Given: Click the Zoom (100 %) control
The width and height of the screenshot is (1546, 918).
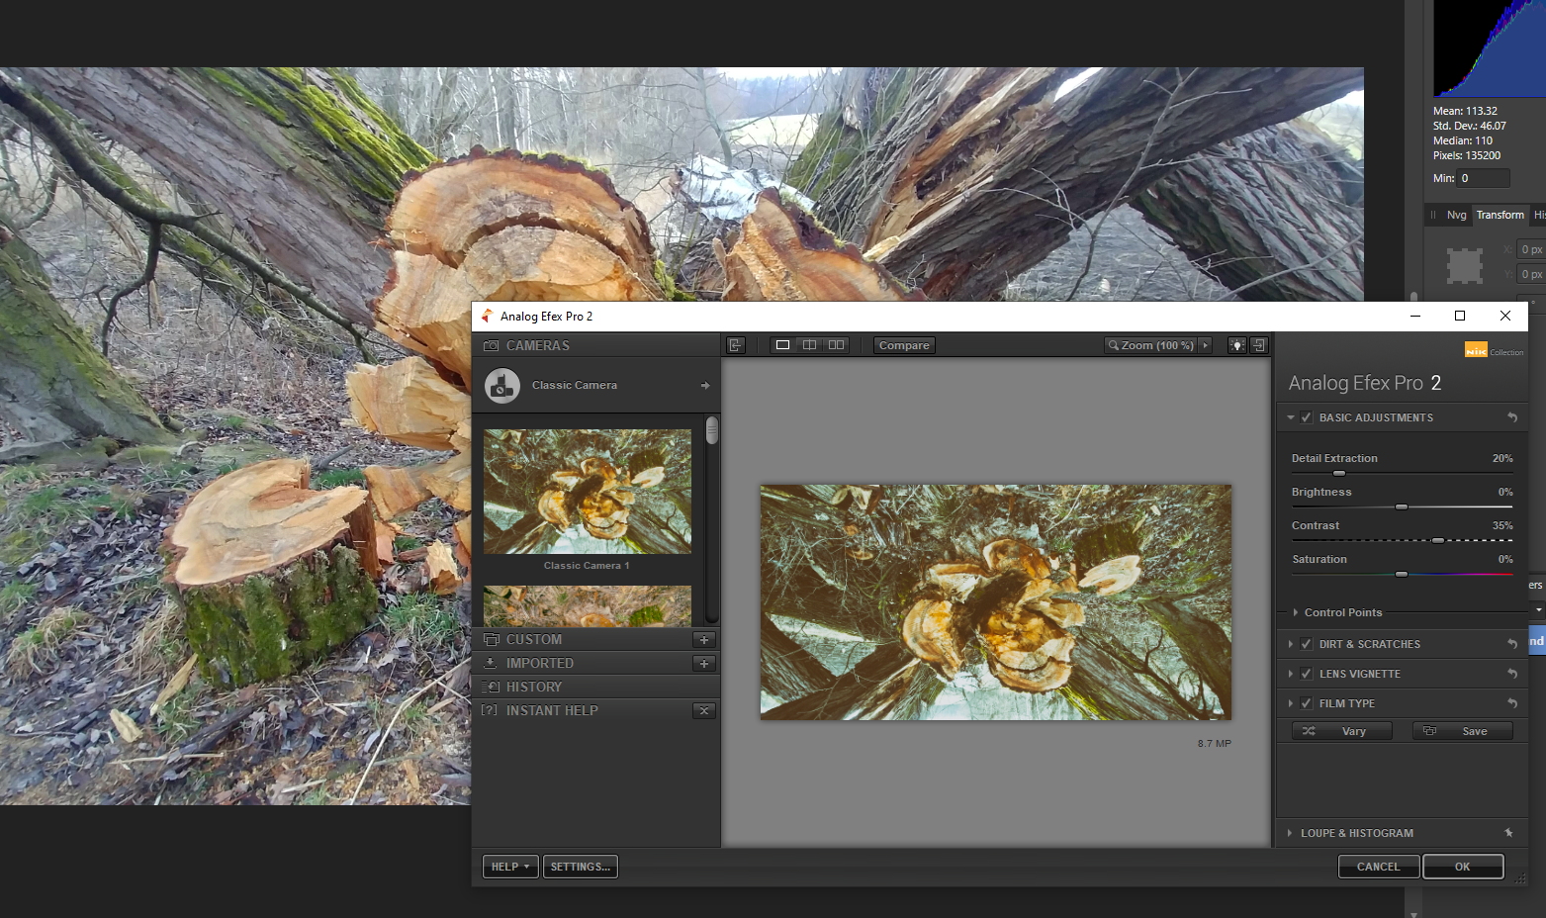Looking at the screenshot, I should click(1158, 345).
